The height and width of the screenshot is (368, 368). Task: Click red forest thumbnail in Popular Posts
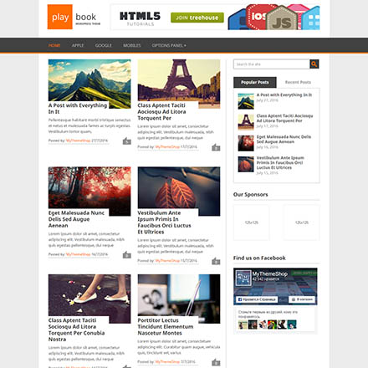246,143
